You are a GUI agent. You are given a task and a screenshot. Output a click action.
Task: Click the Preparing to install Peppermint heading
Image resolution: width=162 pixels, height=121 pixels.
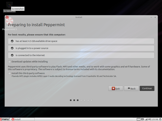click(36, 25)
